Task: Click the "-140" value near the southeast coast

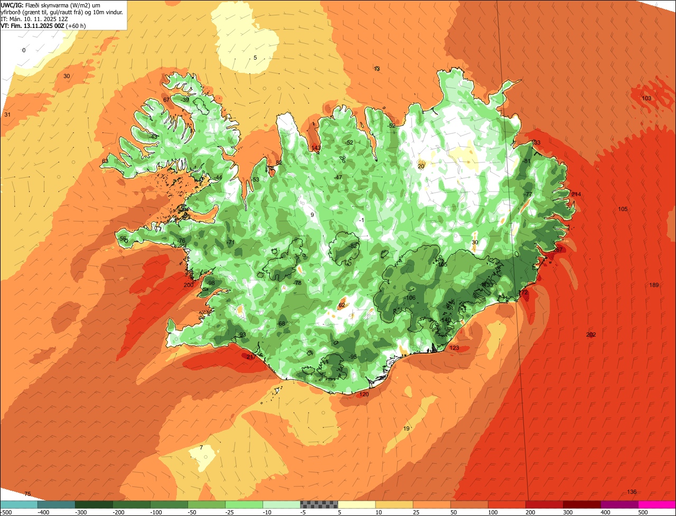Action: pyautogui.click(x=445, y=320)
